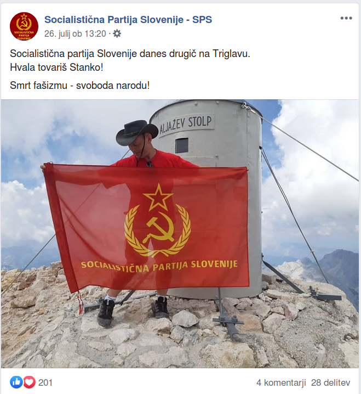This screenshot has width=361, height=394.
Task: Click the hiking boots in the photo
Action: point(133,311)
